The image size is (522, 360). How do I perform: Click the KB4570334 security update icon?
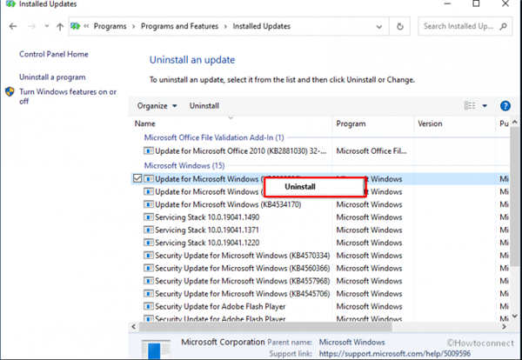point(149,256)
